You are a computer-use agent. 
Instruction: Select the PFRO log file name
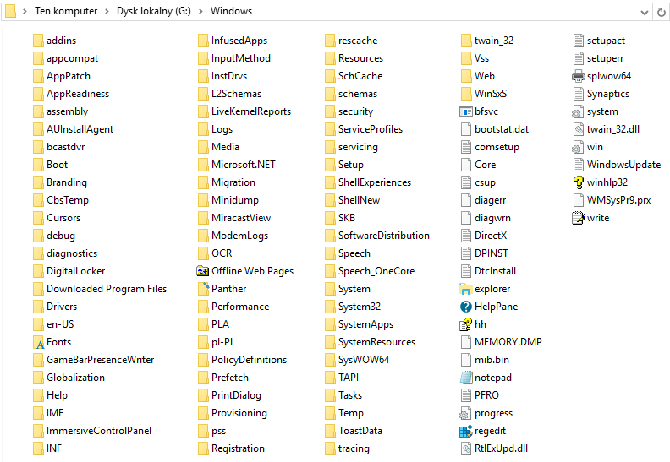point(486,395)
